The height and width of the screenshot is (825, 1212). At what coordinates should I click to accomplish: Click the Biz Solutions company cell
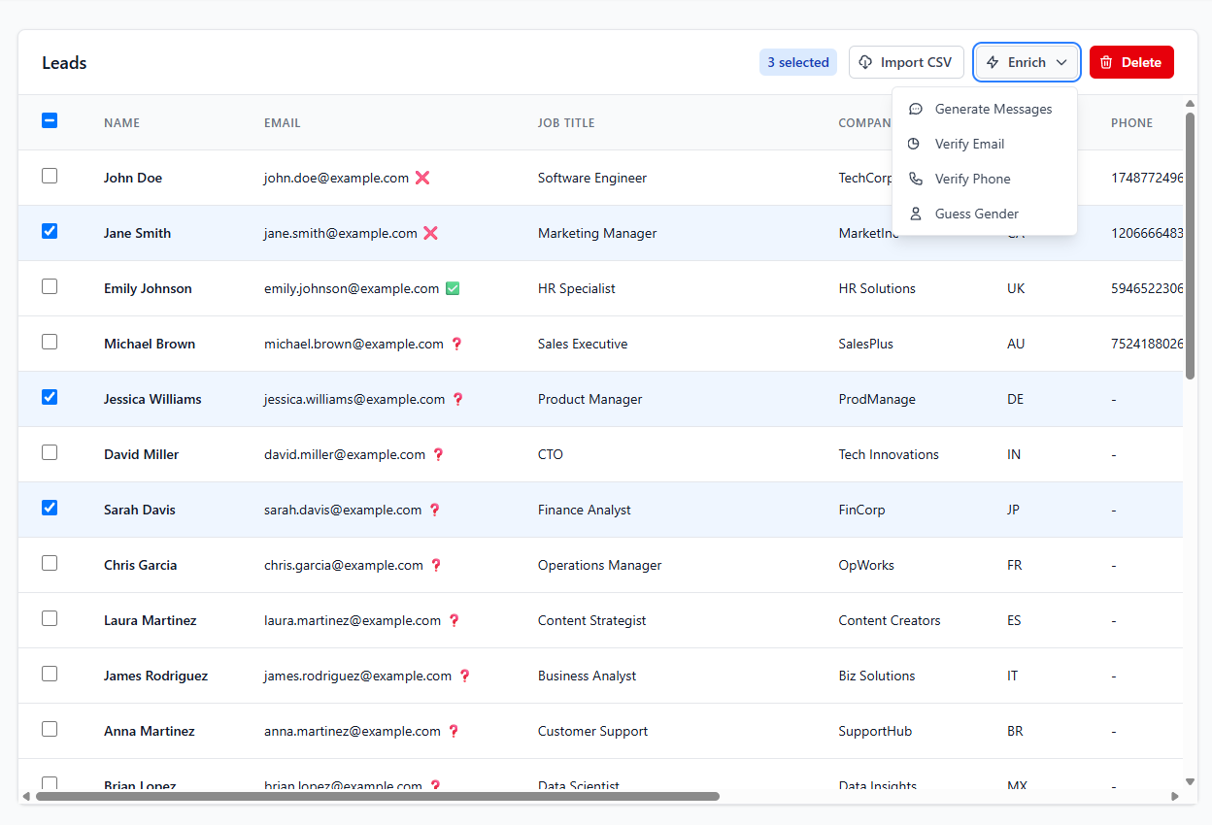point(877,676)
